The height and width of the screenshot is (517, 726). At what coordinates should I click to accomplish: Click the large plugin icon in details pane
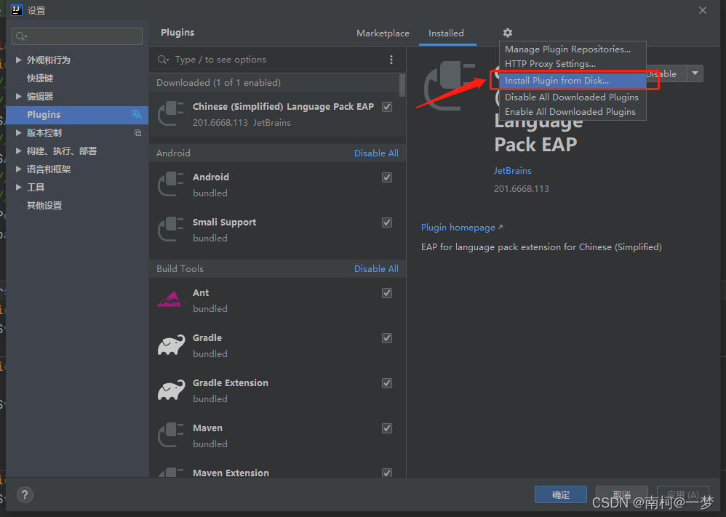coord(449,86)
